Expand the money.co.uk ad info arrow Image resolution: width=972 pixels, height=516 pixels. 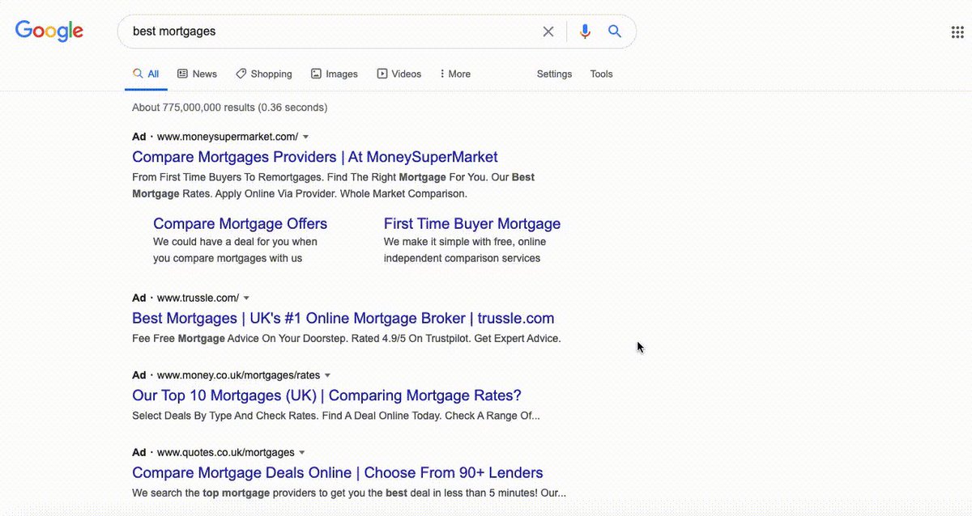click(x=327, y=375)
